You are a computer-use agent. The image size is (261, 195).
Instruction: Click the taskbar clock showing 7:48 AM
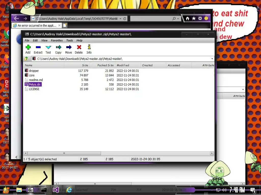[237, 190]
